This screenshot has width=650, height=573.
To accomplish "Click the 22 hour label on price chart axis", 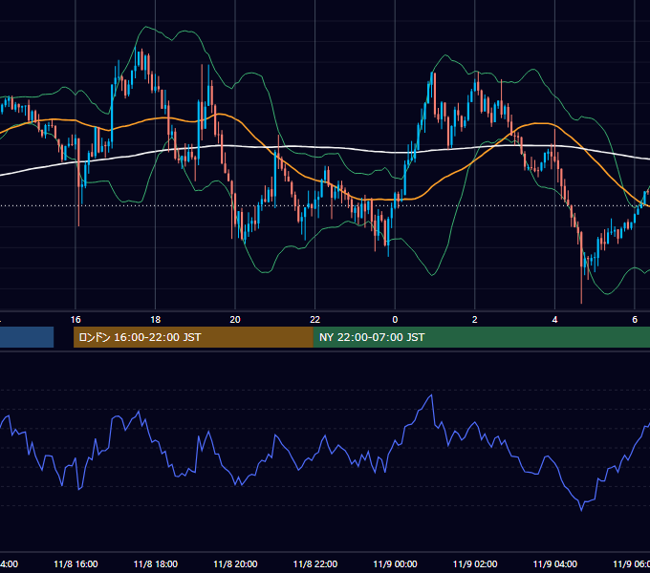I will click(x=315, y=320).
